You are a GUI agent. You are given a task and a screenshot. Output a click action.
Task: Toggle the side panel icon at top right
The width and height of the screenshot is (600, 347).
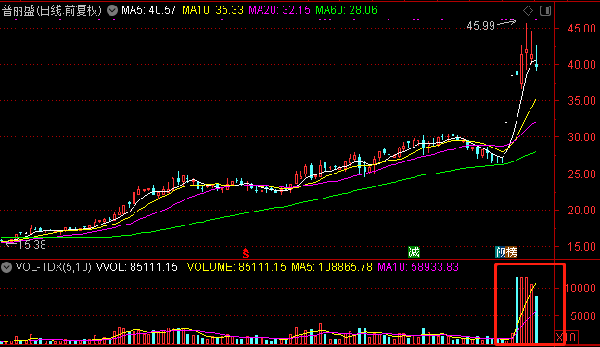545,11
